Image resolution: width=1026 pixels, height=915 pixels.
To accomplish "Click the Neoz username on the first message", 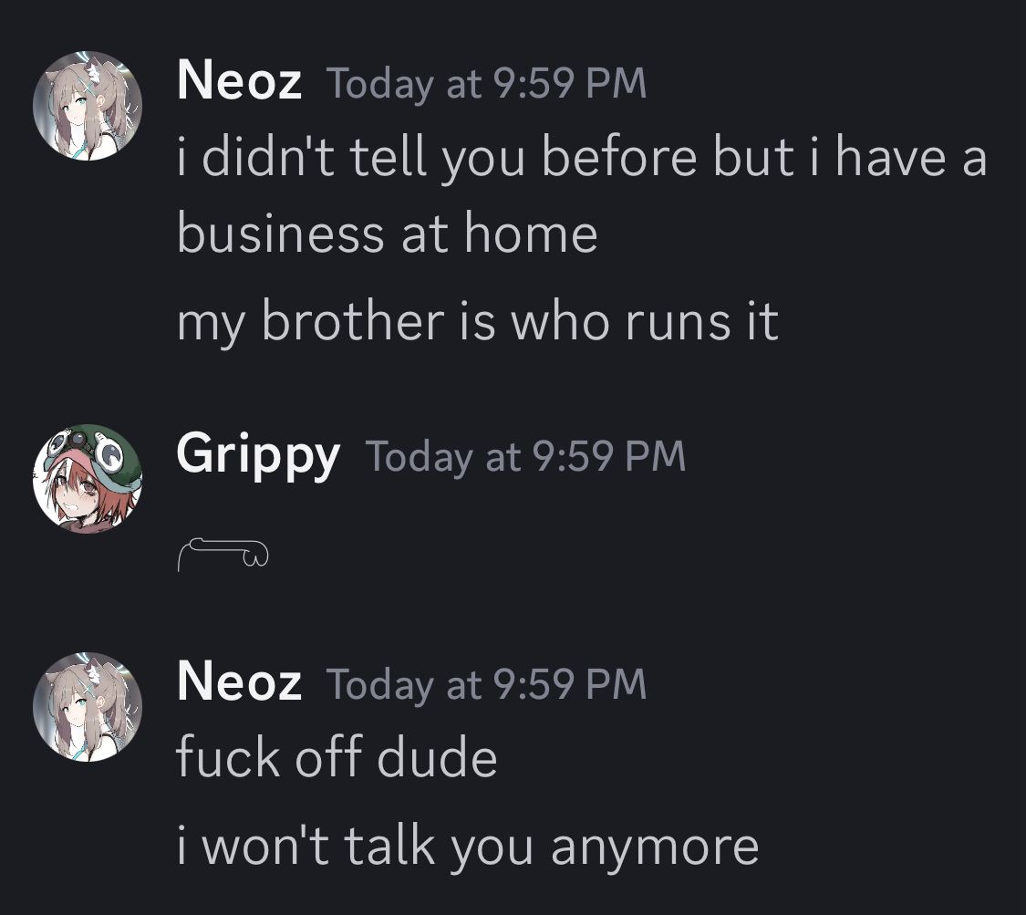I will (x=239, y=82).
